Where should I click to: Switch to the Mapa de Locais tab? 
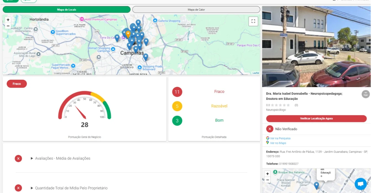tap(67, 10)
